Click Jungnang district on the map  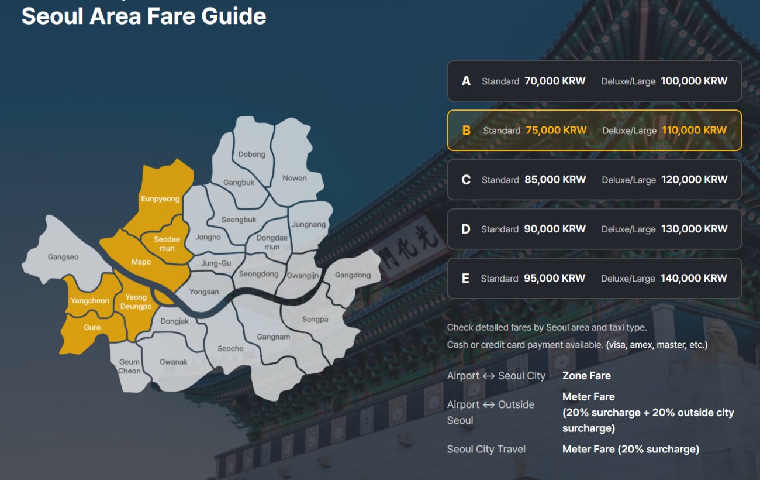tap(308, 224)
